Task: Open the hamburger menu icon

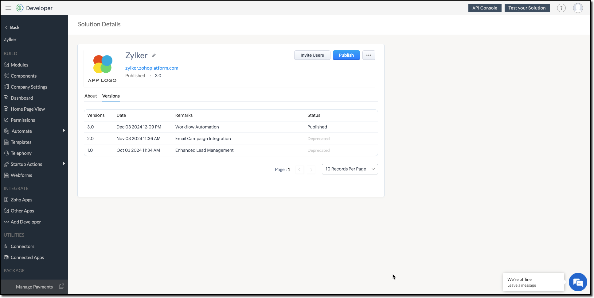Action: tap(8, 8)
